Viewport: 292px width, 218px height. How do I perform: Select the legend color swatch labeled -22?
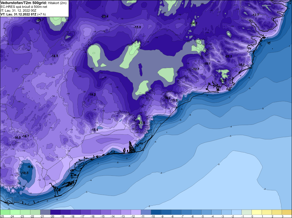[x=35, y=212]
